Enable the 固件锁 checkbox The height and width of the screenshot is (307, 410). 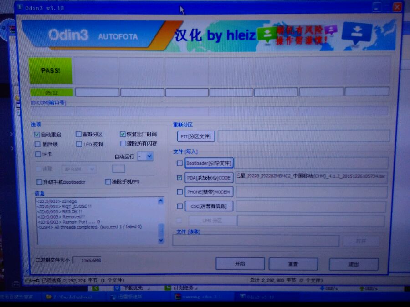click(x=38, y=144)
